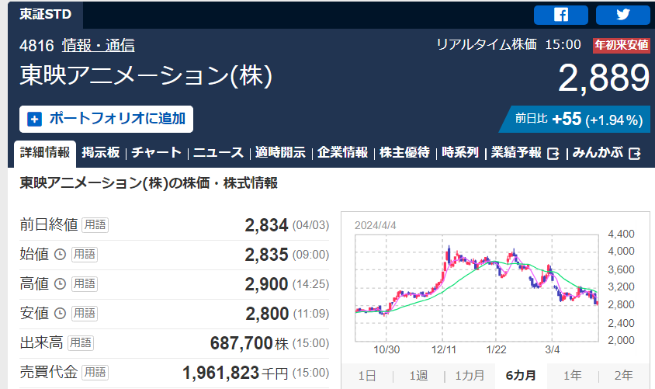Click the 年初来安値 red badge
The width and height of the screenshot is (655, 389).
[621, 45]
